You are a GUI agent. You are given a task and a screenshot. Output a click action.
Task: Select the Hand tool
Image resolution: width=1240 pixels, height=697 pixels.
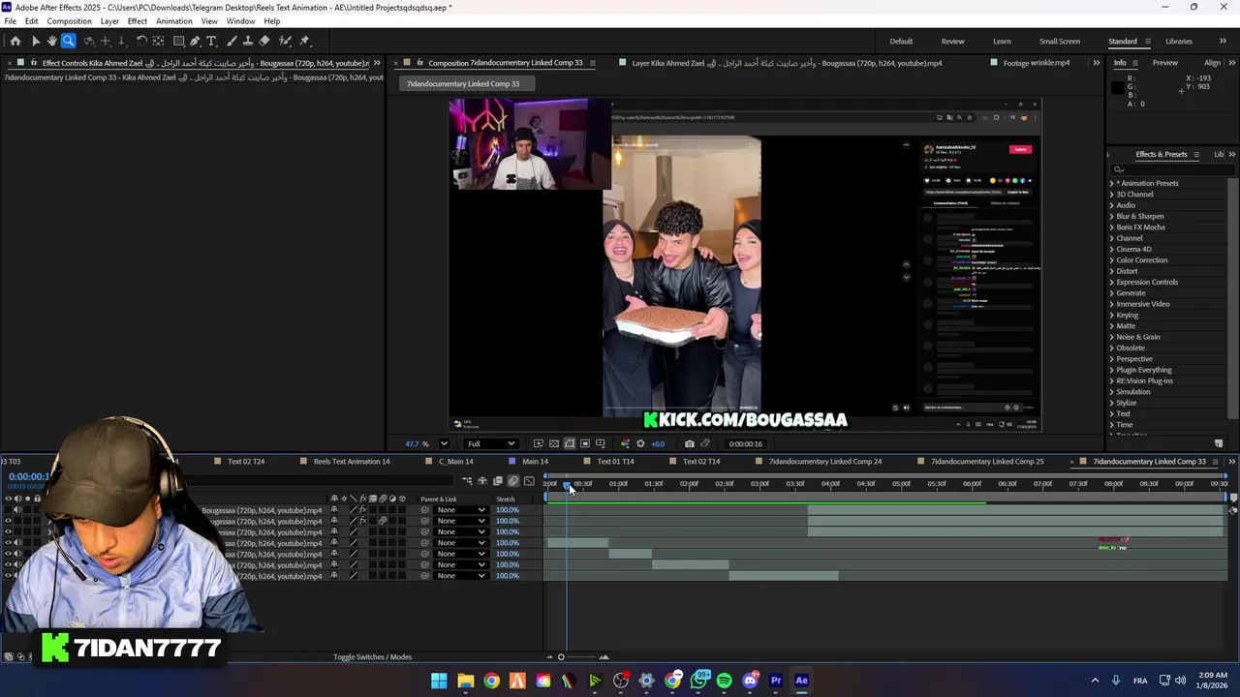[51, 41]
